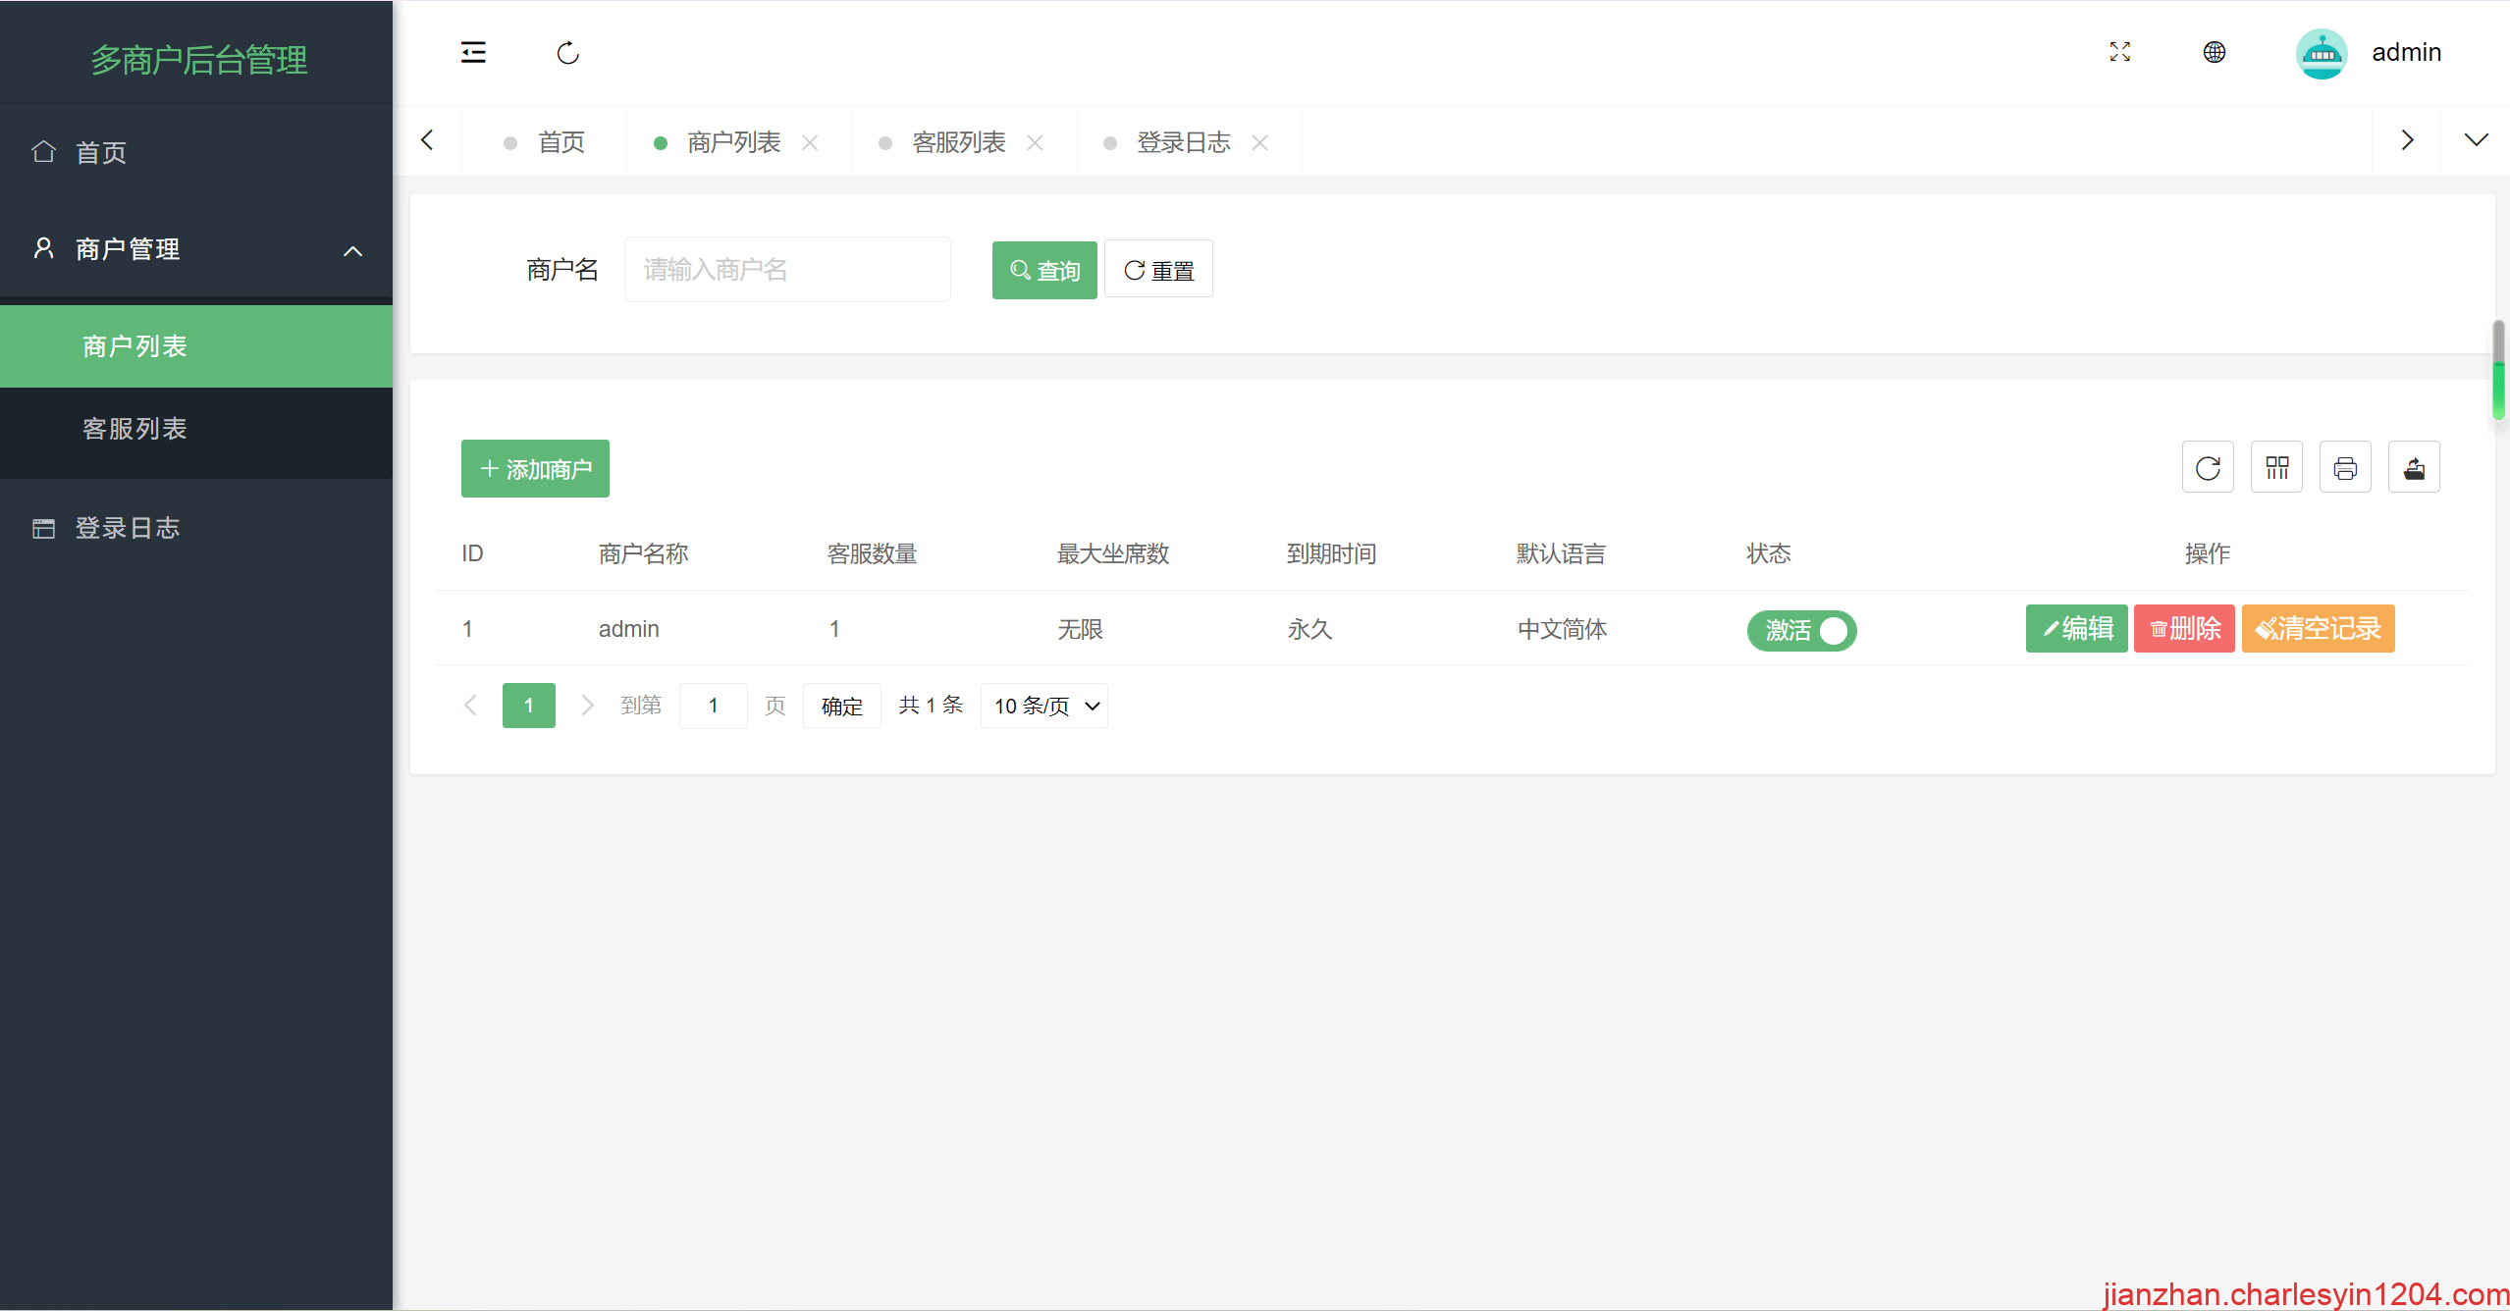This screenshot has height=1311, width=2510.
Task: Focus the jump-to page number field
Action: (714, 706)
